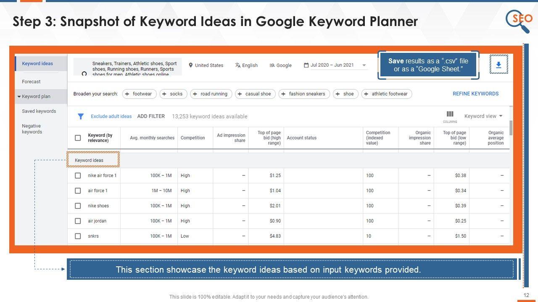The image size is (538, 302).
Task: Click the Ad impression share column header
Action: 231,138
